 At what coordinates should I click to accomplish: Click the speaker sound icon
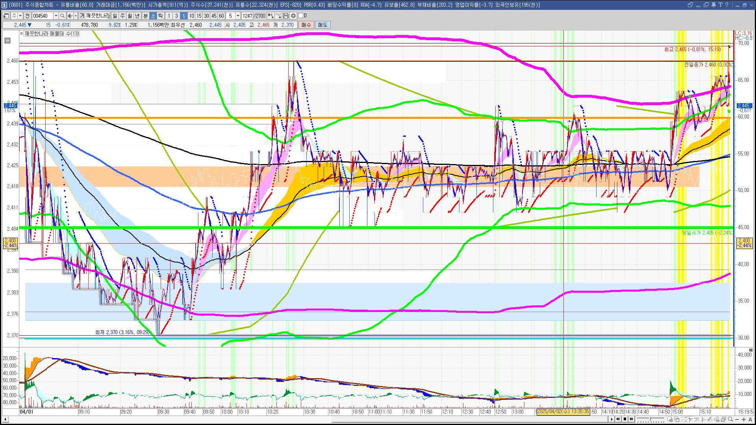point(70,16)
